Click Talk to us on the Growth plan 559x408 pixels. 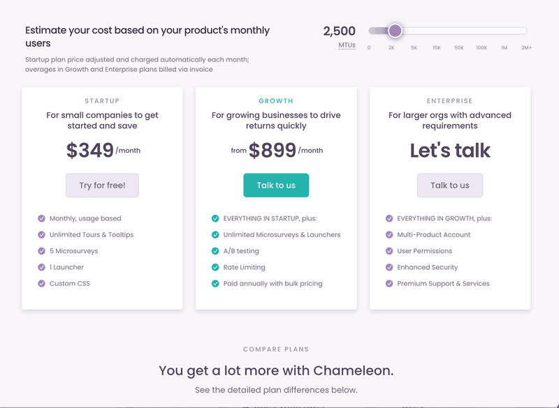(x=276, y=186)
